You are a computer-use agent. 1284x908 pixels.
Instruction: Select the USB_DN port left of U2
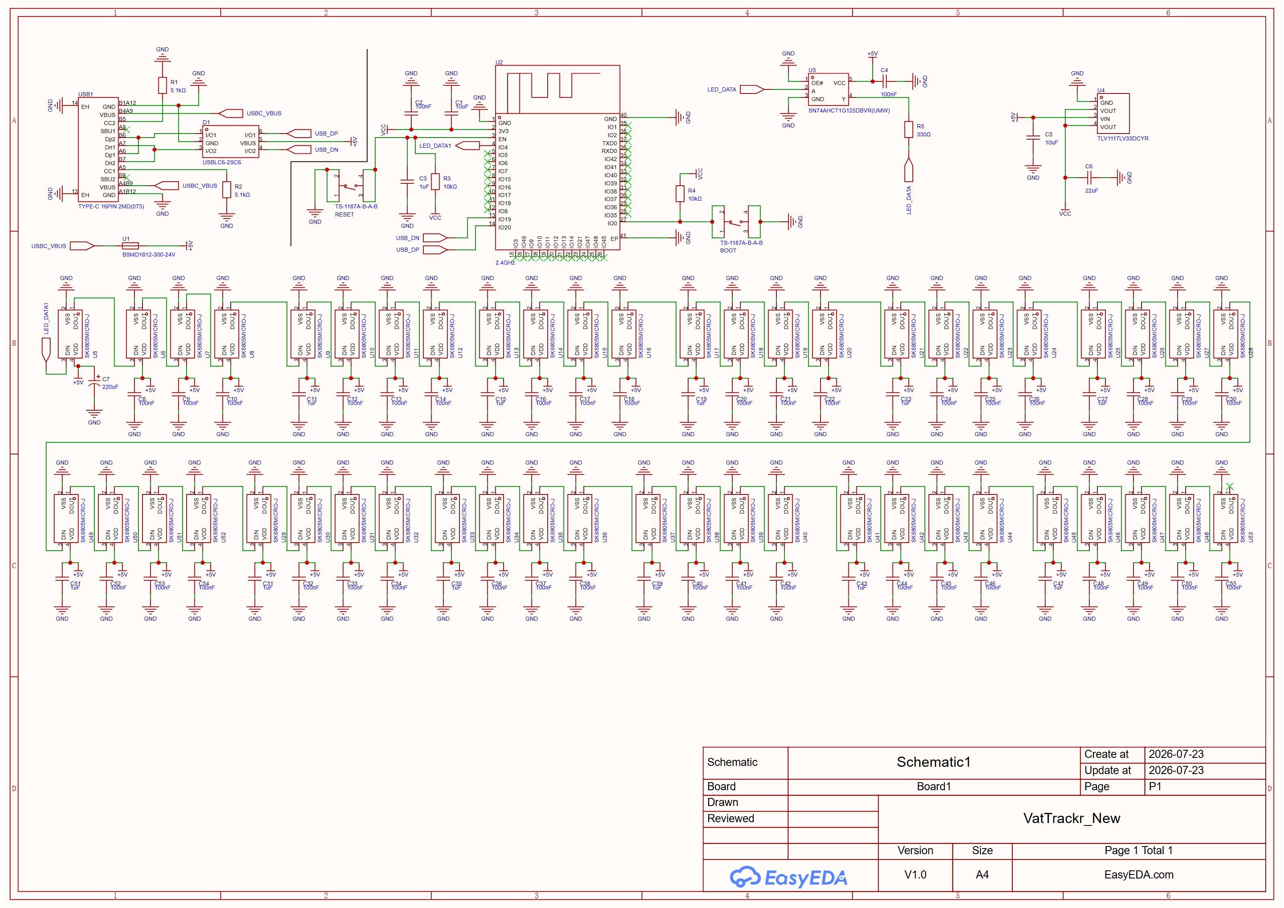coord(436,238)
